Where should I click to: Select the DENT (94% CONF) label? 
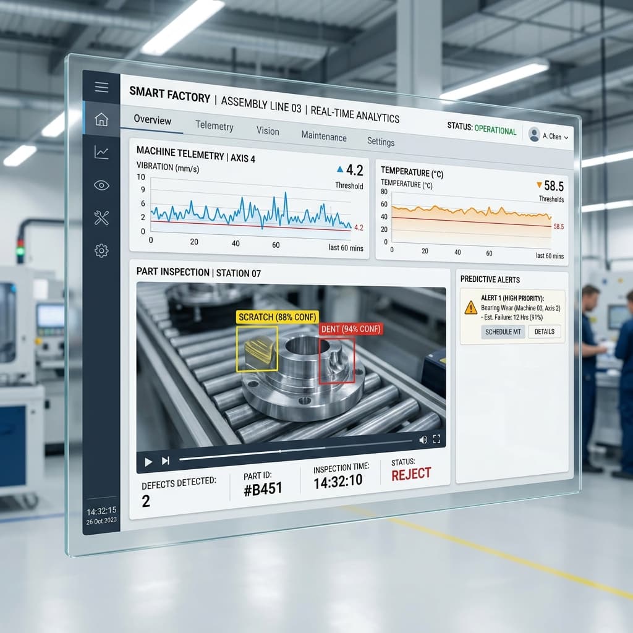[x=350, y=329]
